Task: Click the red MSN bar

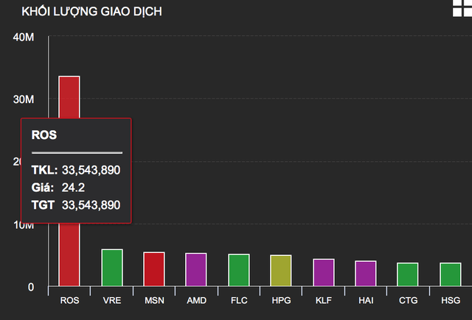Action: tap(154, 269)
